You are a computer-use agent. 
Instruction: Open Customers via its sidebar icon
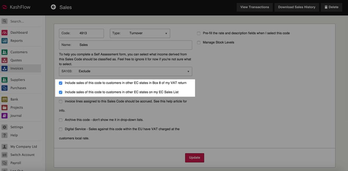(4, 52)
